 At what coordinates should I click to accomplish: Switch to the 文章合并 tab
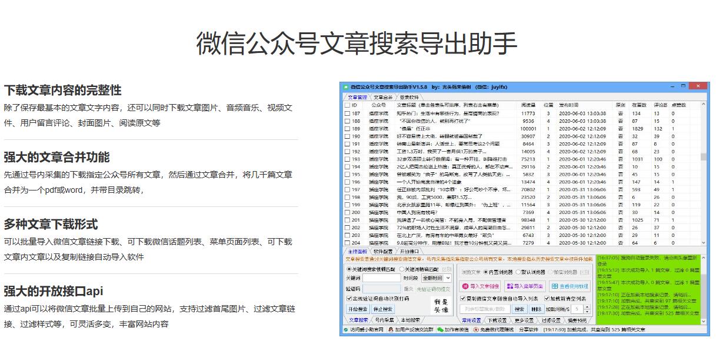(x=383, y=97)
